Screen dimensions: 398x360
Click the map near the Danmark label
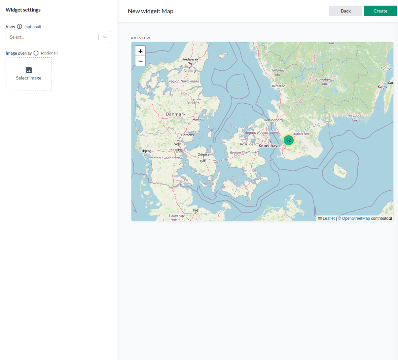pyautogui.click(x=175, y=114)
